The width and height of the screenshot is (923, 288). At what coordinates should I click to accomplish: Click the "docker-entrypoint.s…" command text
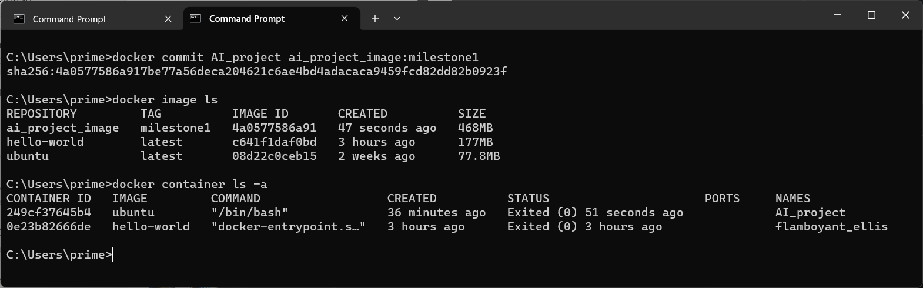point(288,227)
